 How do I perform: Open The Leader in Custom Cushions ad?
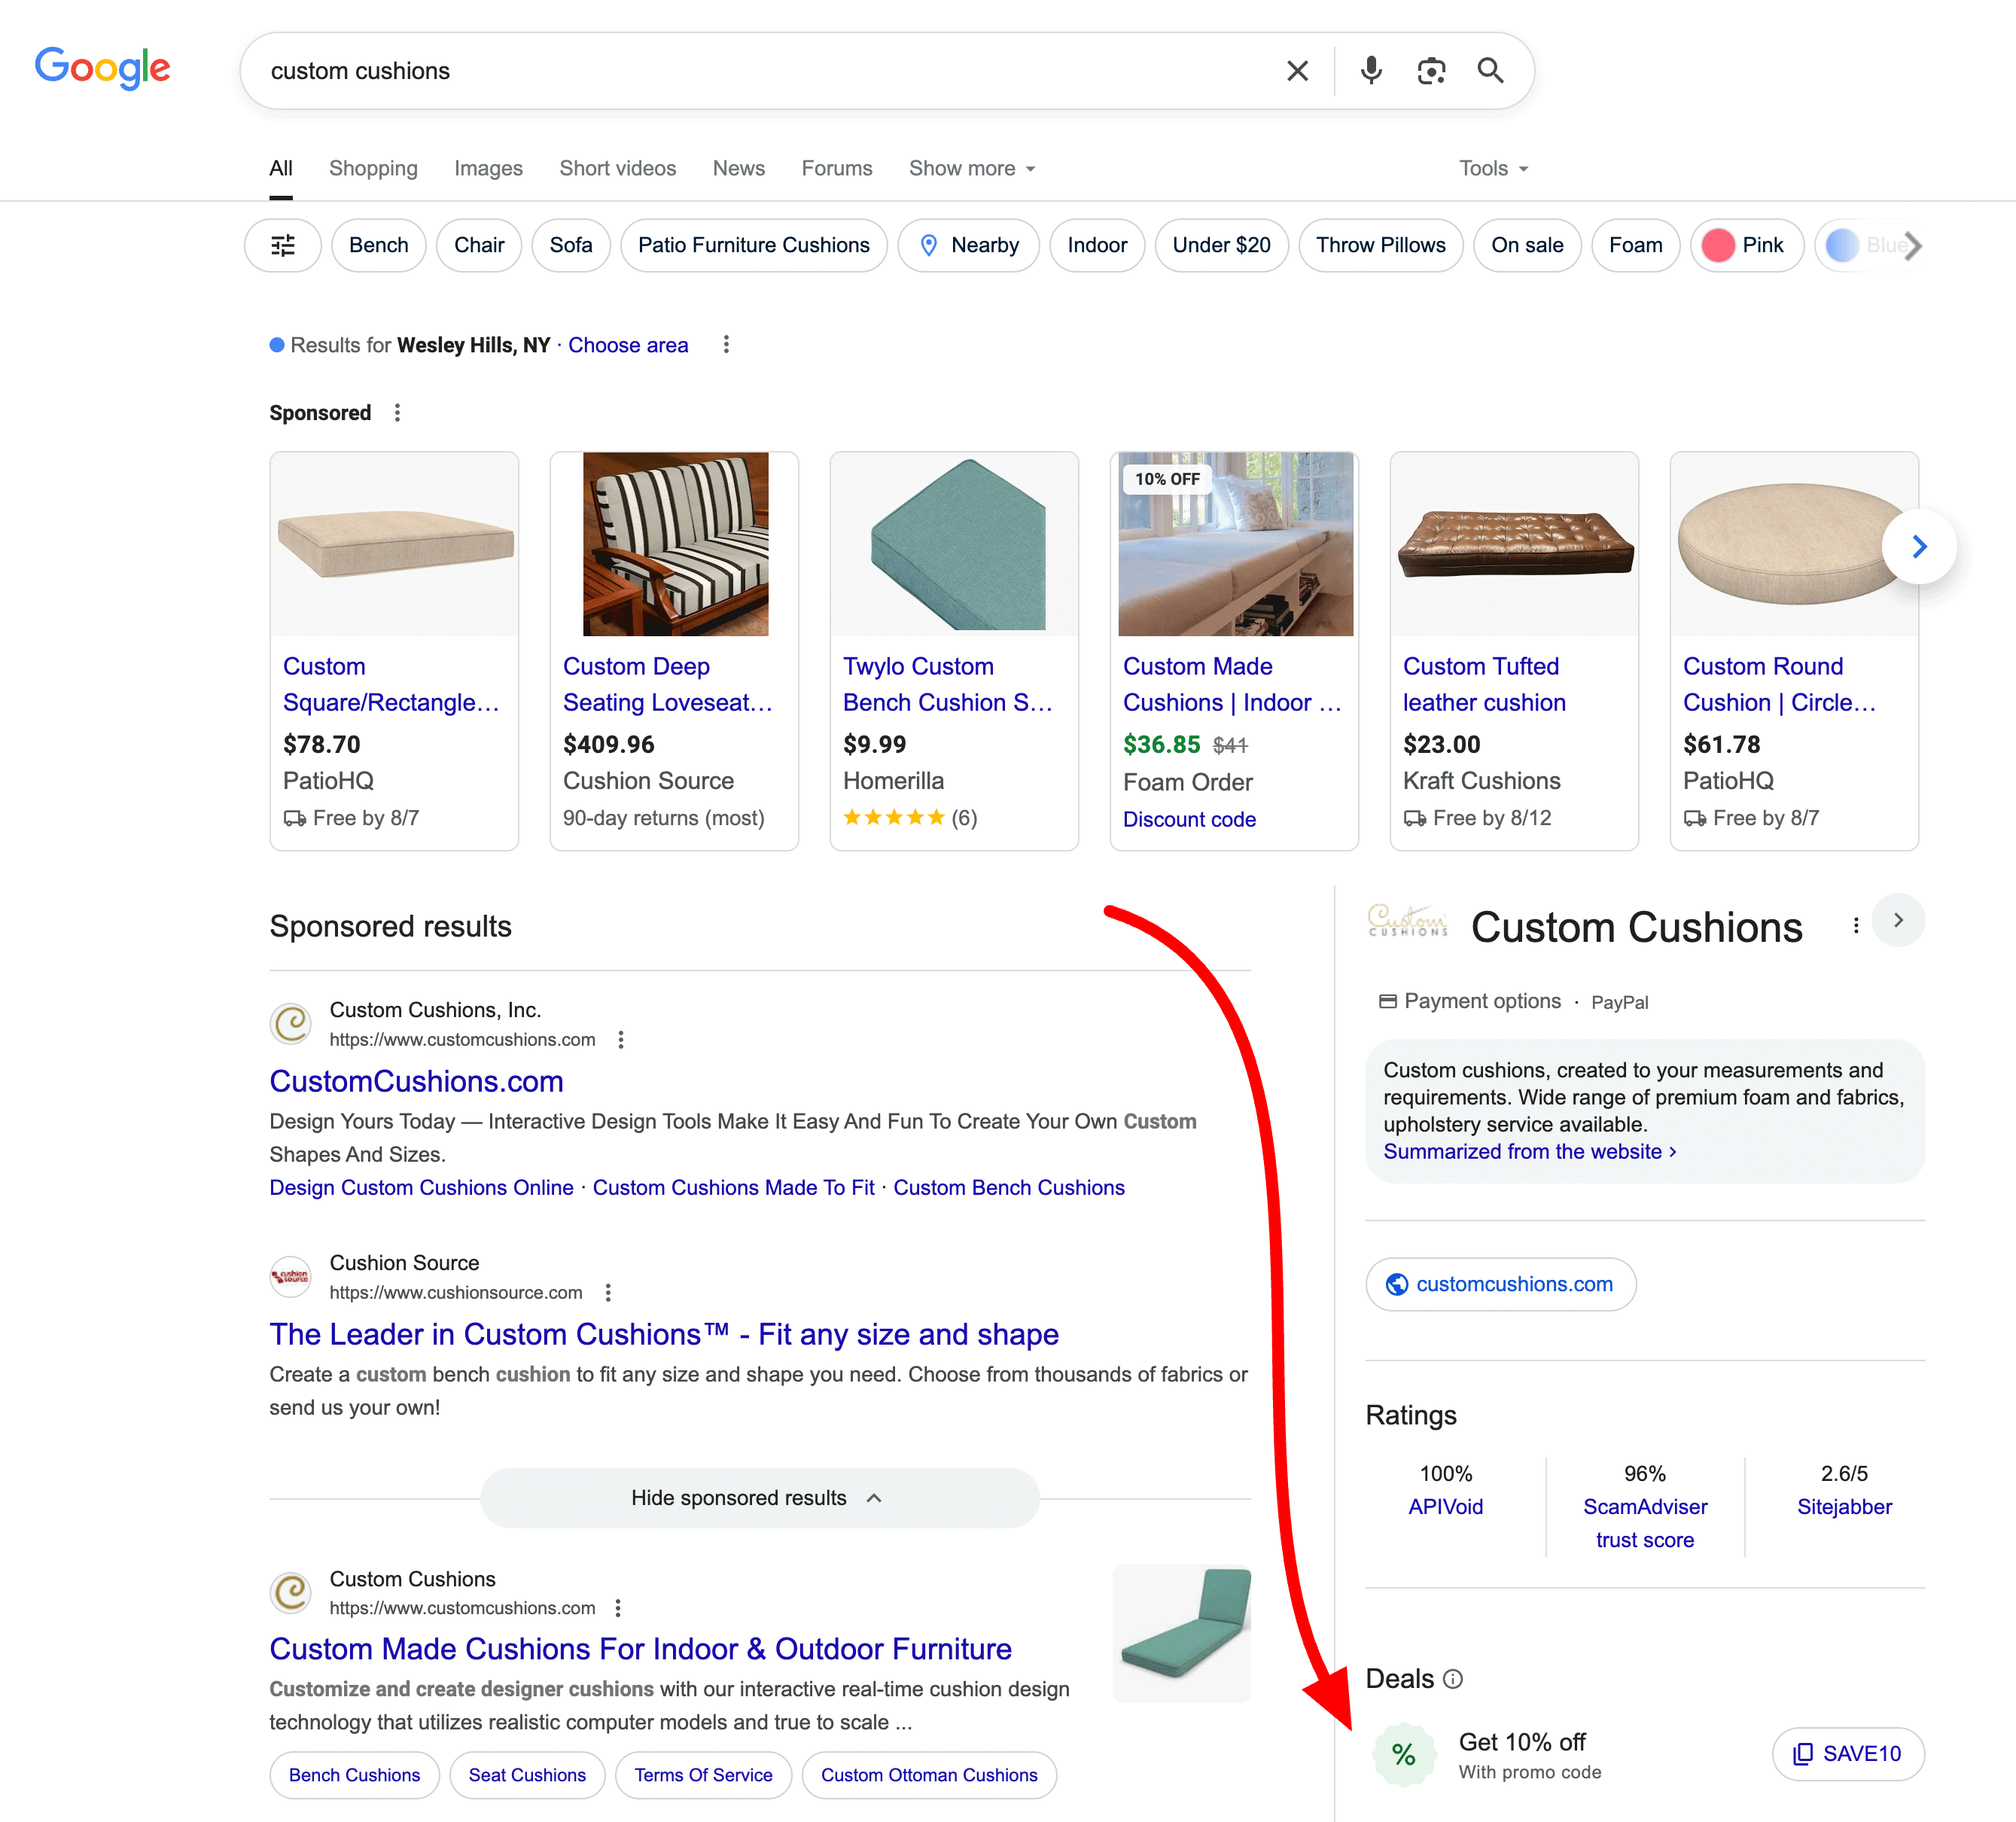click(664, 1334)
